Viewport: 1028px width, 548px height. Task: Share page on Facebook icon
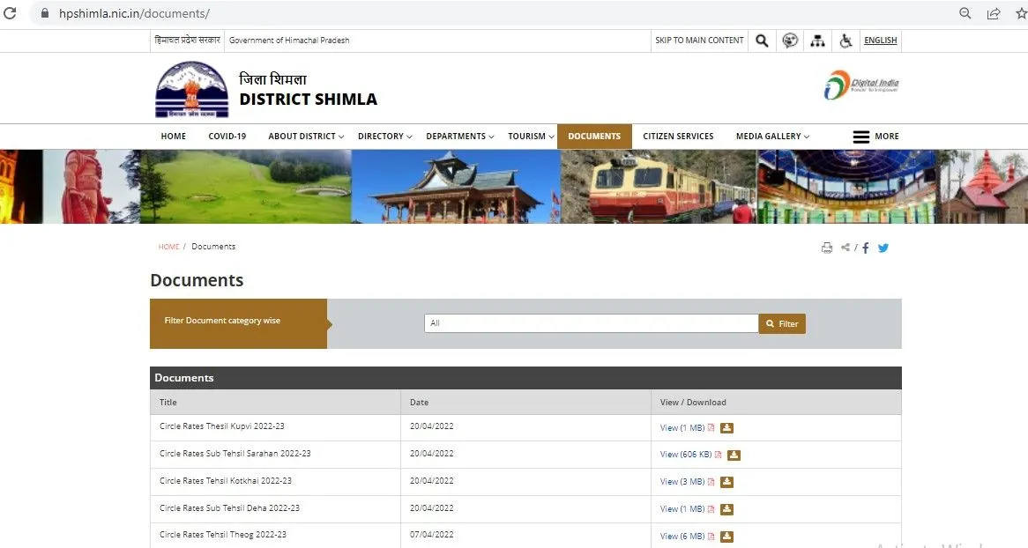[866, 248]
